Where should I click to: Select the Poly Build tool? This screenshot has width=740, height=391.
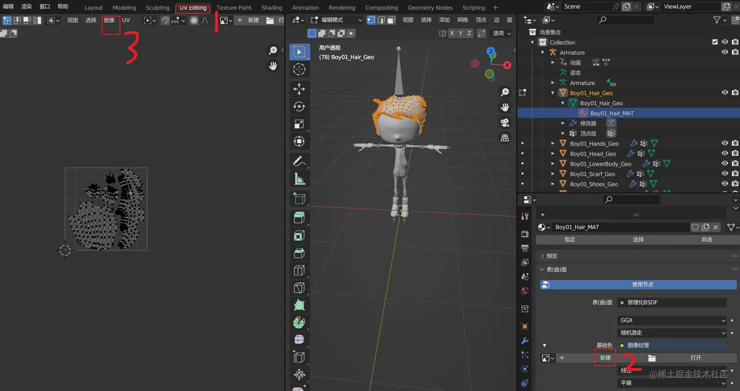pos(299,305)
